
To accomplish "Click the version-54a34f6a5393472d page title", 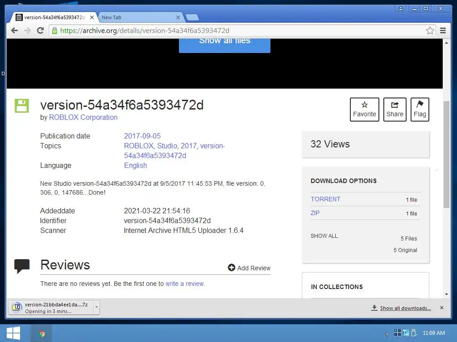I will pyautogui.click(x=122, y=105).
